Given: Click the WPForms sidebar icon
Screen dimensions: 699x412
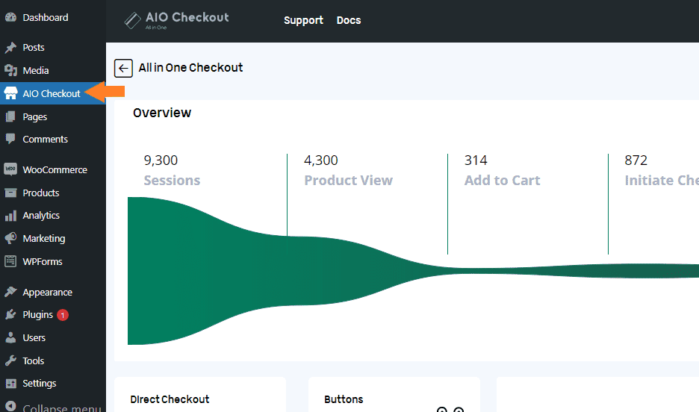Looking at the screenshot, I should (x=10, y=261).
